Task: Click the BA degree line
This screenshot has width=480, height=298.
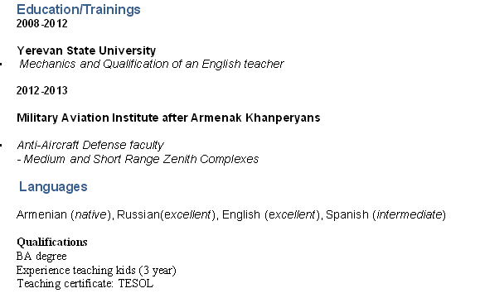Action: (x=41, y=256)
